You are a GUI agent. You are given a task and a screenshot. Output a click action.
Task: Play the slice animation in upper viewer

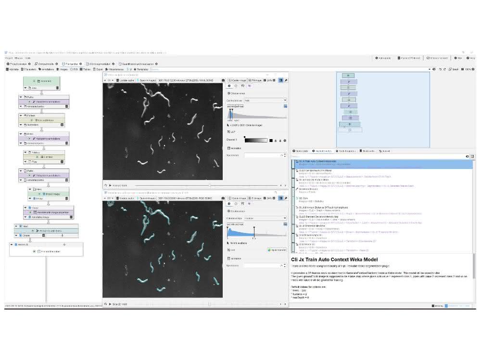[x=111, y=186]
